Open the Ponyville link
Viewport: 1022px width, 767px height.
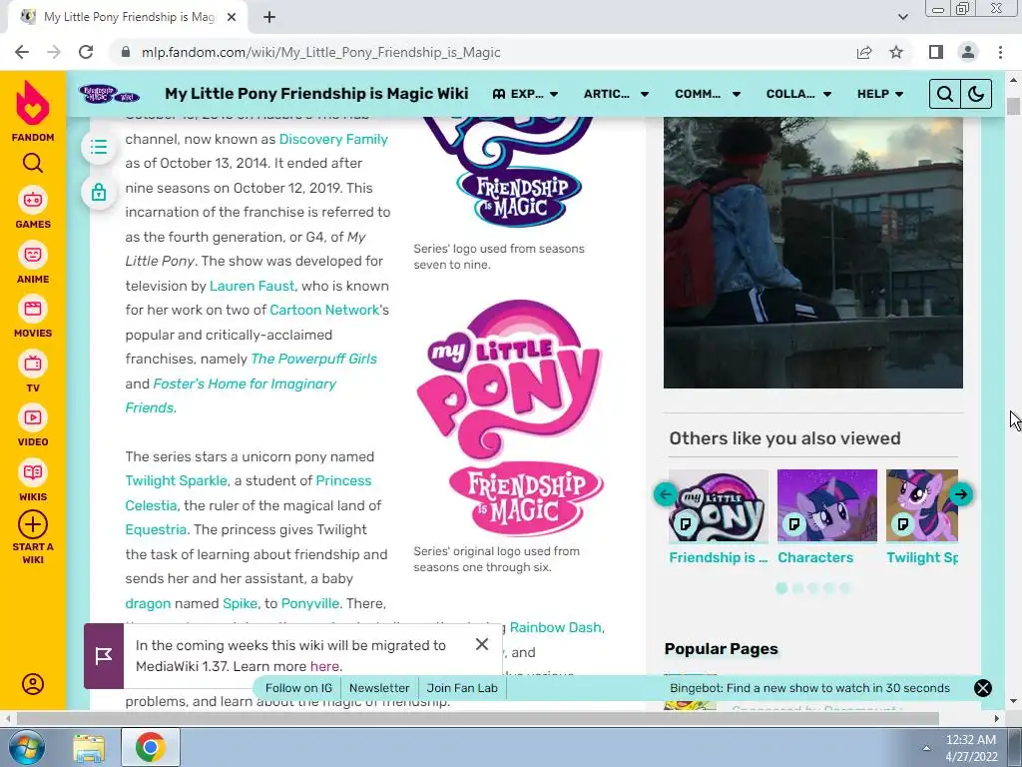[x=310, y=603]
